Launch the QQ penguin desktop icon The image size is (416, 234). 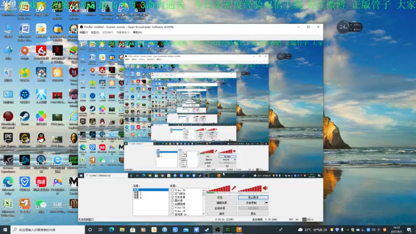[x=41, y=140]
